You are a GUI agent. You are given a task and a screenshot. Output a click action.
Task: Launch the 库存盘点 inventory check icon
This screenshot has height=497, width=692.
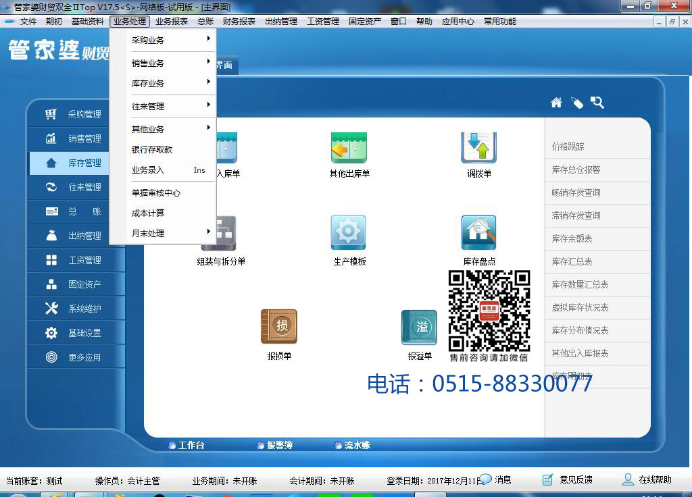point(478,233)
